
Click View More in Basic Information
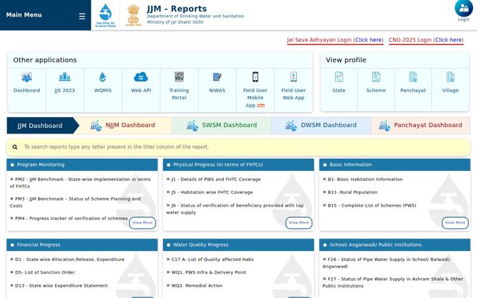click(455, 223)
